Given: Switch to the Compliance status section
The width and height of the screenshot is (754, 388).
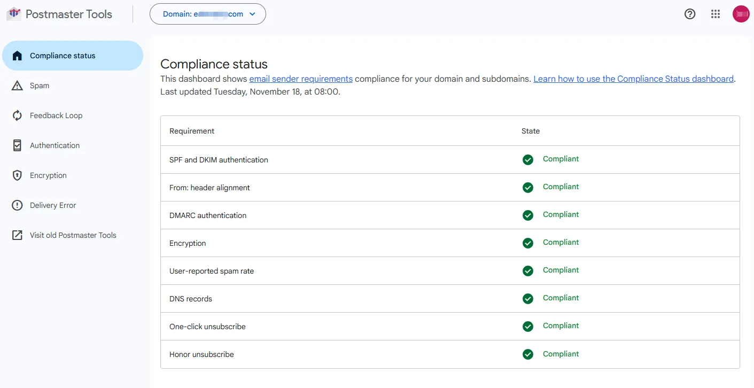Looking at the screenshot, I should pos(62,55).
